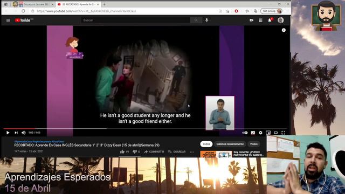Open the player settings gear
Screen dimensions: 345x194
tap(260, 133)
